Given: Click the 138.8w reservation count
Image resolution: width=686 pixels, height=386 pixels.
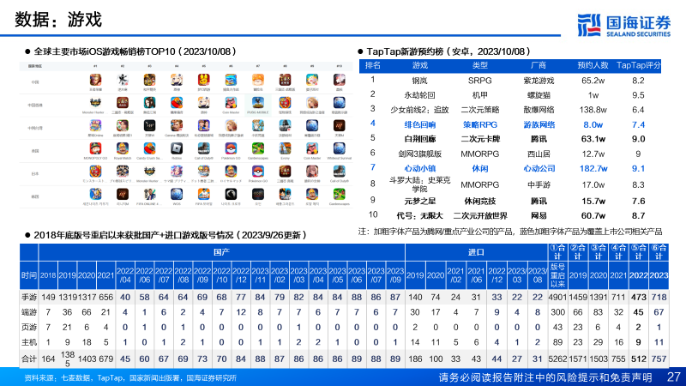Looking at the screenshot, I should tap(593, 110).
